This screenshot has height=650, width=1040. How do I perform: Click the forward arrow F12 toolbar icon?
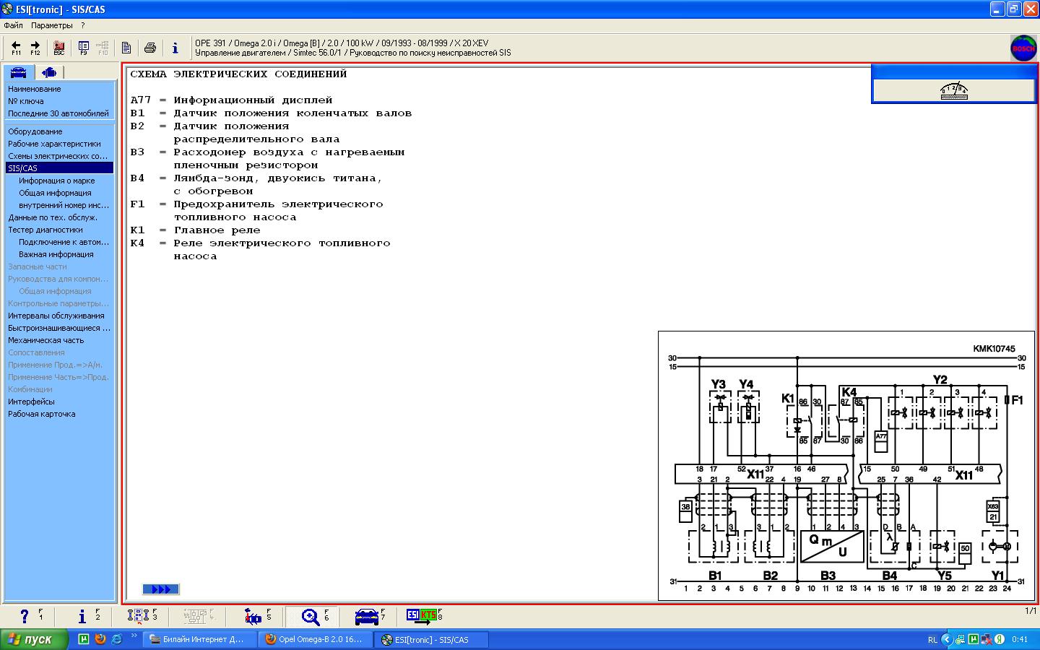35,48
